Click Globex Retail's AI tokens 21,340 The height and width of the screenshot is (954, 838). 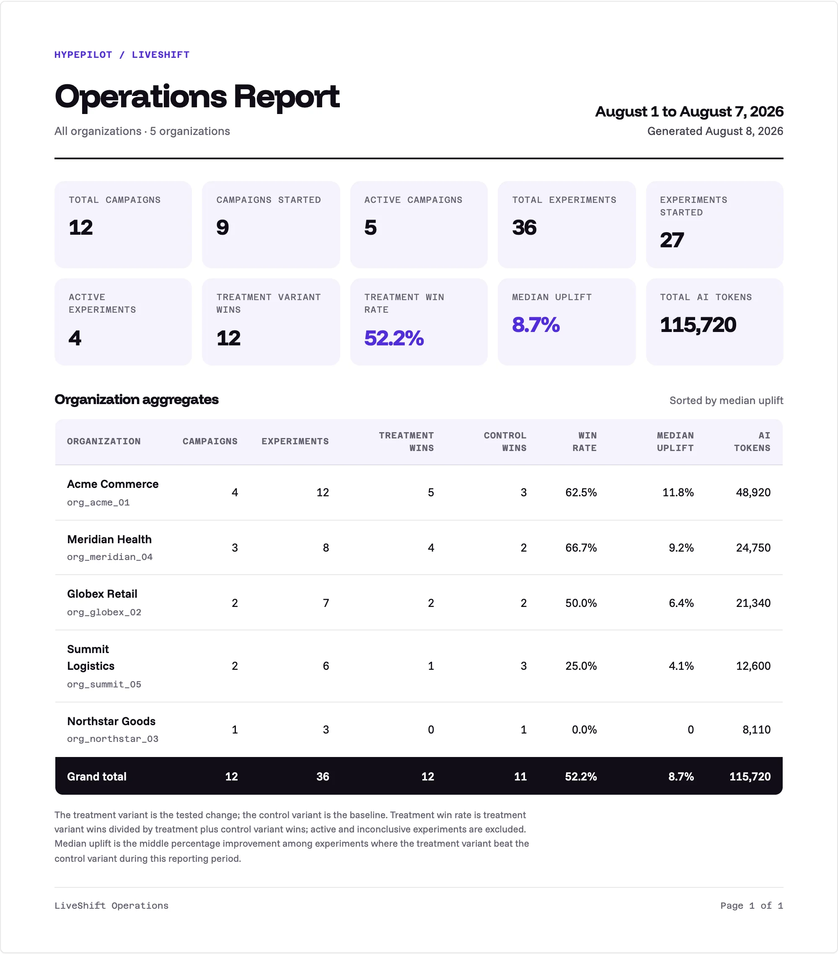point(753,603)
